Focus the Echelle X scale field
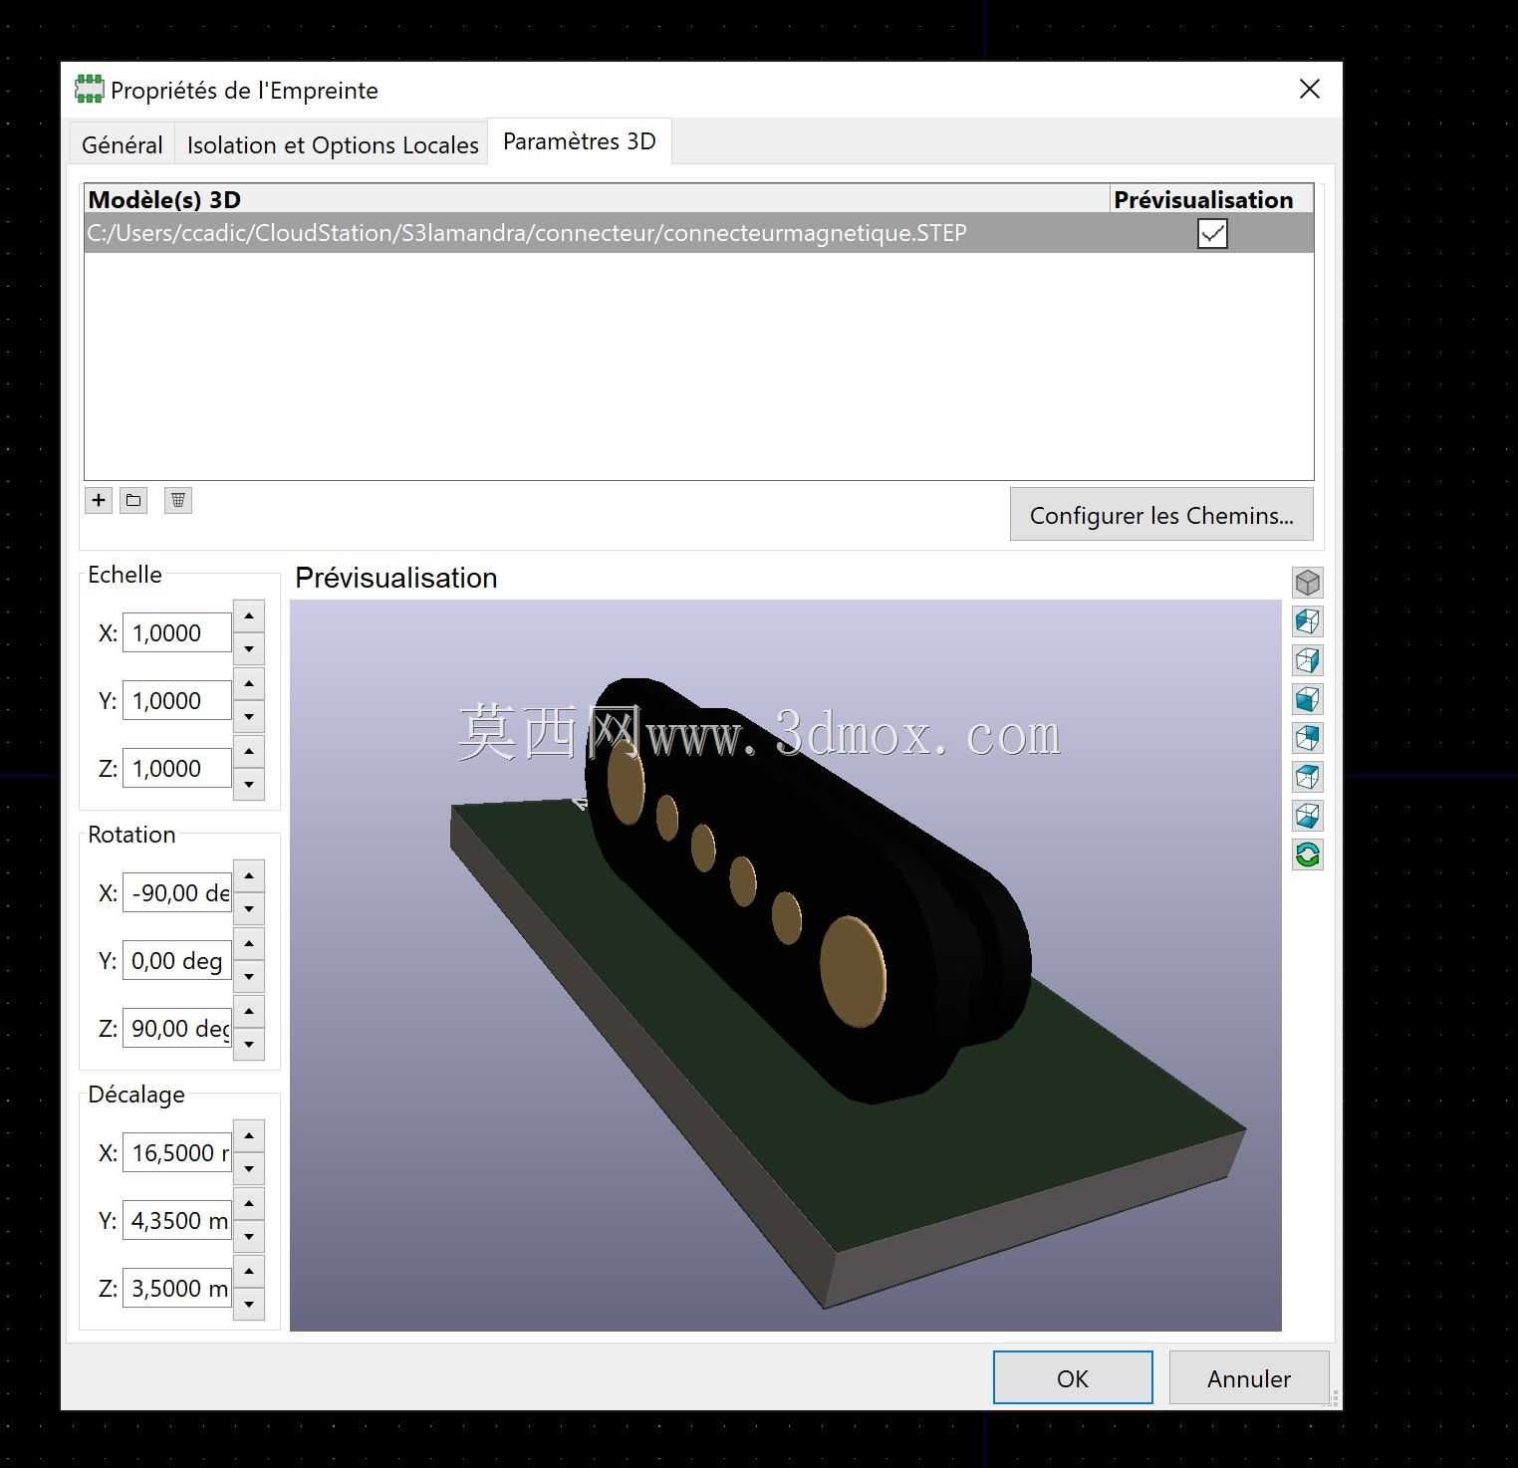1518x1468 pixels. pos(177,632)
